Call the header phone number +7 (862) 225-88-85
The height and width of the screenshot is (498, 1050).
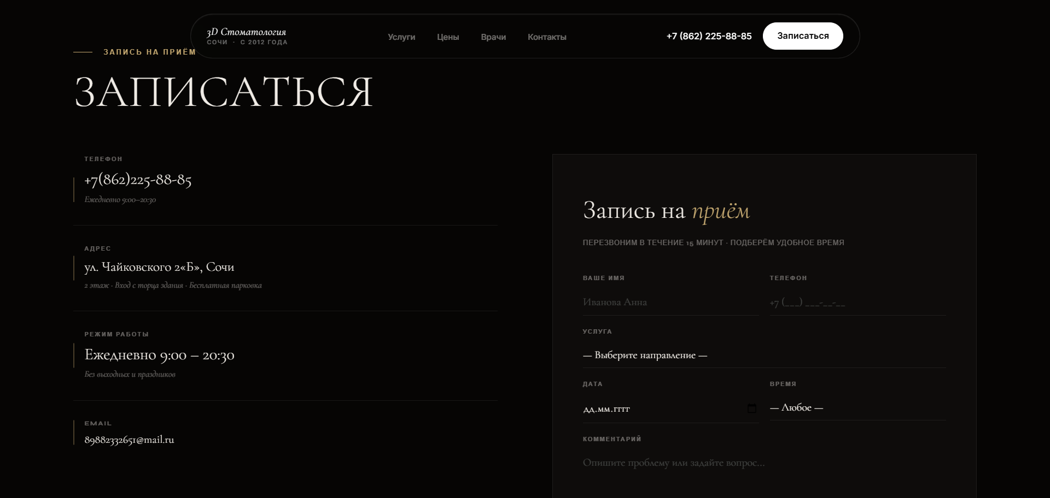tap(709, 36)
